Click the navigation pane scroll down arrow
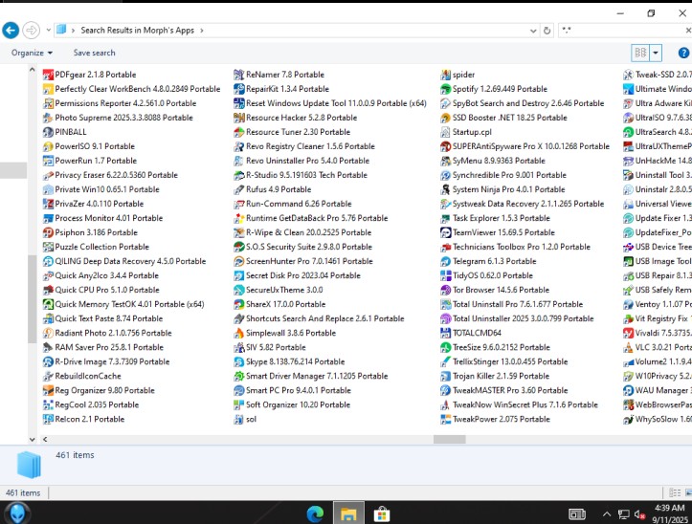Viewport: 692px width, 524px height. coord(32,439)
